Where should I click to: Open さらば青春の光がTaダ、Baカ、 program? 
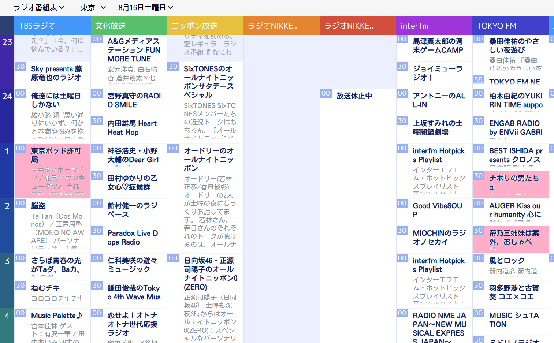[x=52, y=267]
